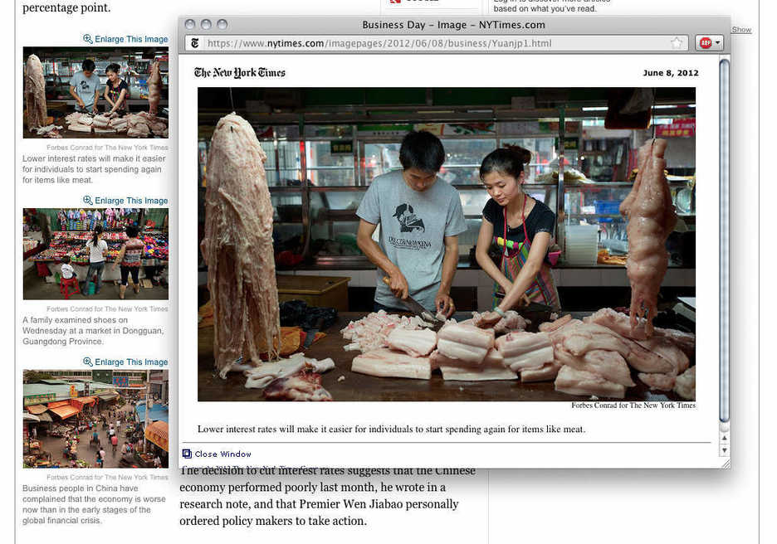The height and width of the screenshot is (544, 777).
Task: Click the sidebar caption 'Lower interest rates' under the meat thumbnail
Action: point(94,169)
